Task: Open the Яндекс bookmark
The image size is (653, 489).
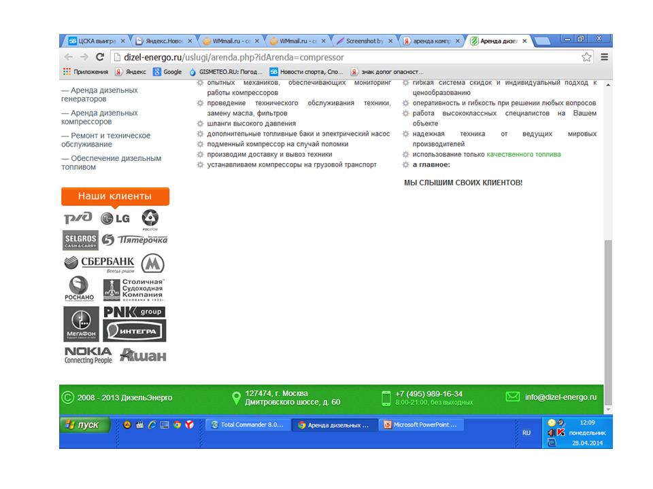Action: click(x=131, y=72)
